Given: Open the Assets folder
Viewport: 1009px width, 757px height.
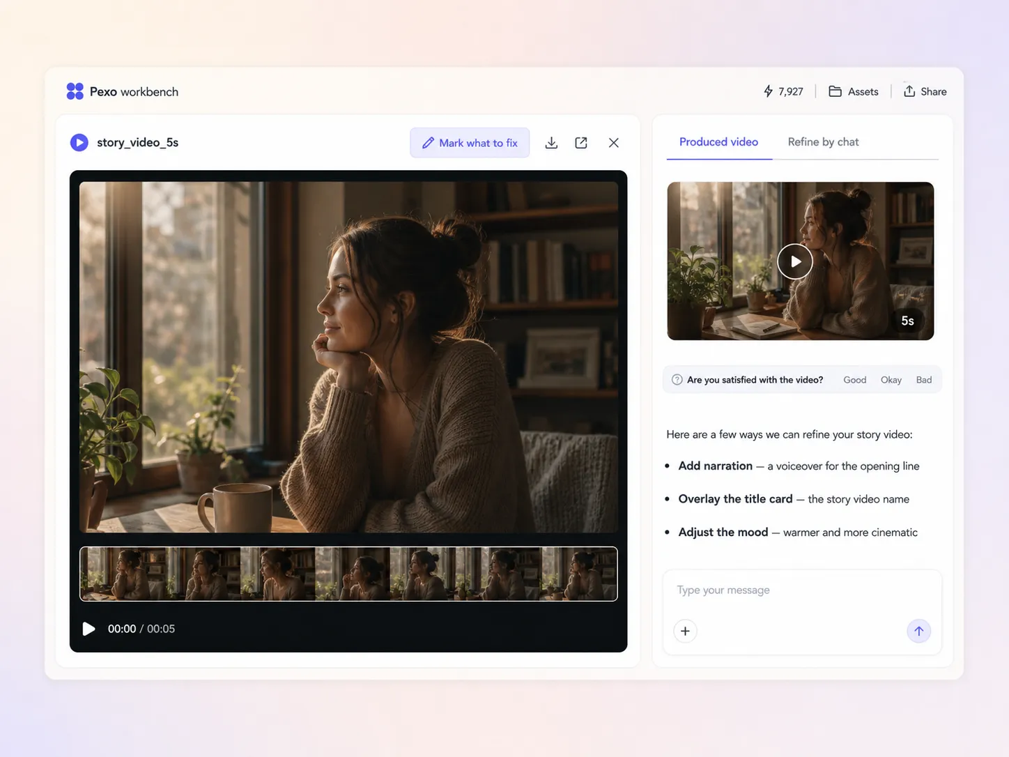Looking at the screenshot, I should click(x=854, y=91).
